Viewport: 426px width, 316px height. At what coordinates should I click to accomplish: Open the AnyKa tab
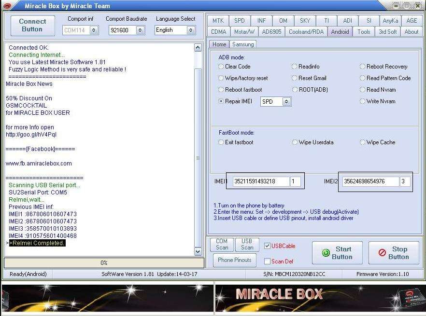tap(390, 21)
